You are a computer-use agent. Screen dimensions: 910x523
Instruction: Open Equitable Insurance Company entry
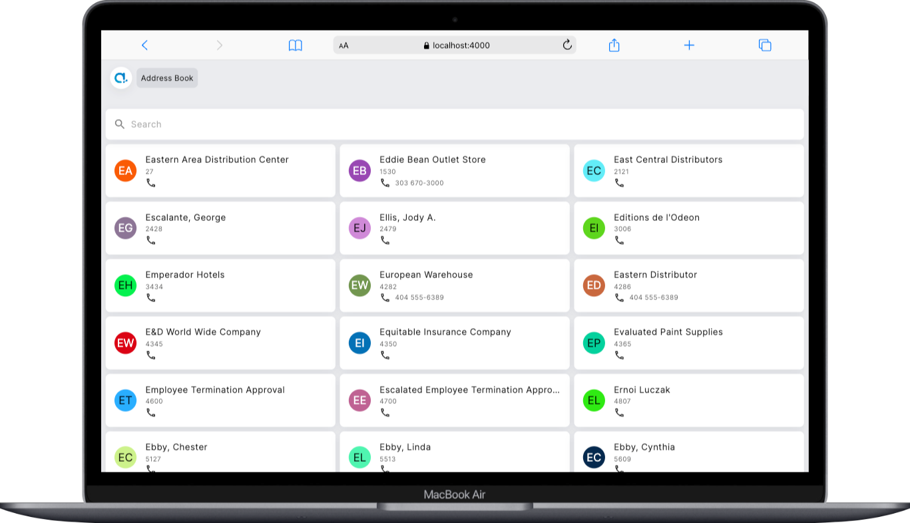tap(454, 343)
